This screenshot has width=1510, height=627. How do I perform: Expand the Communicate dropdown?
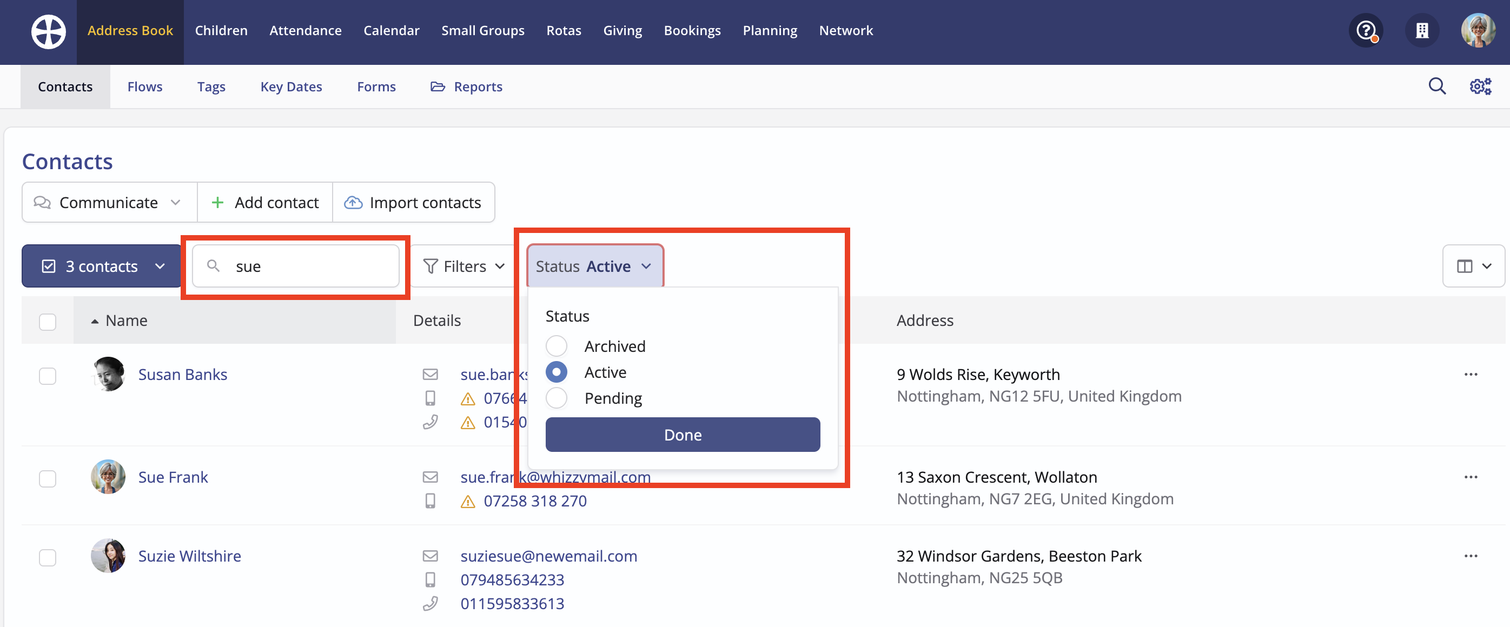pos(109,202)
